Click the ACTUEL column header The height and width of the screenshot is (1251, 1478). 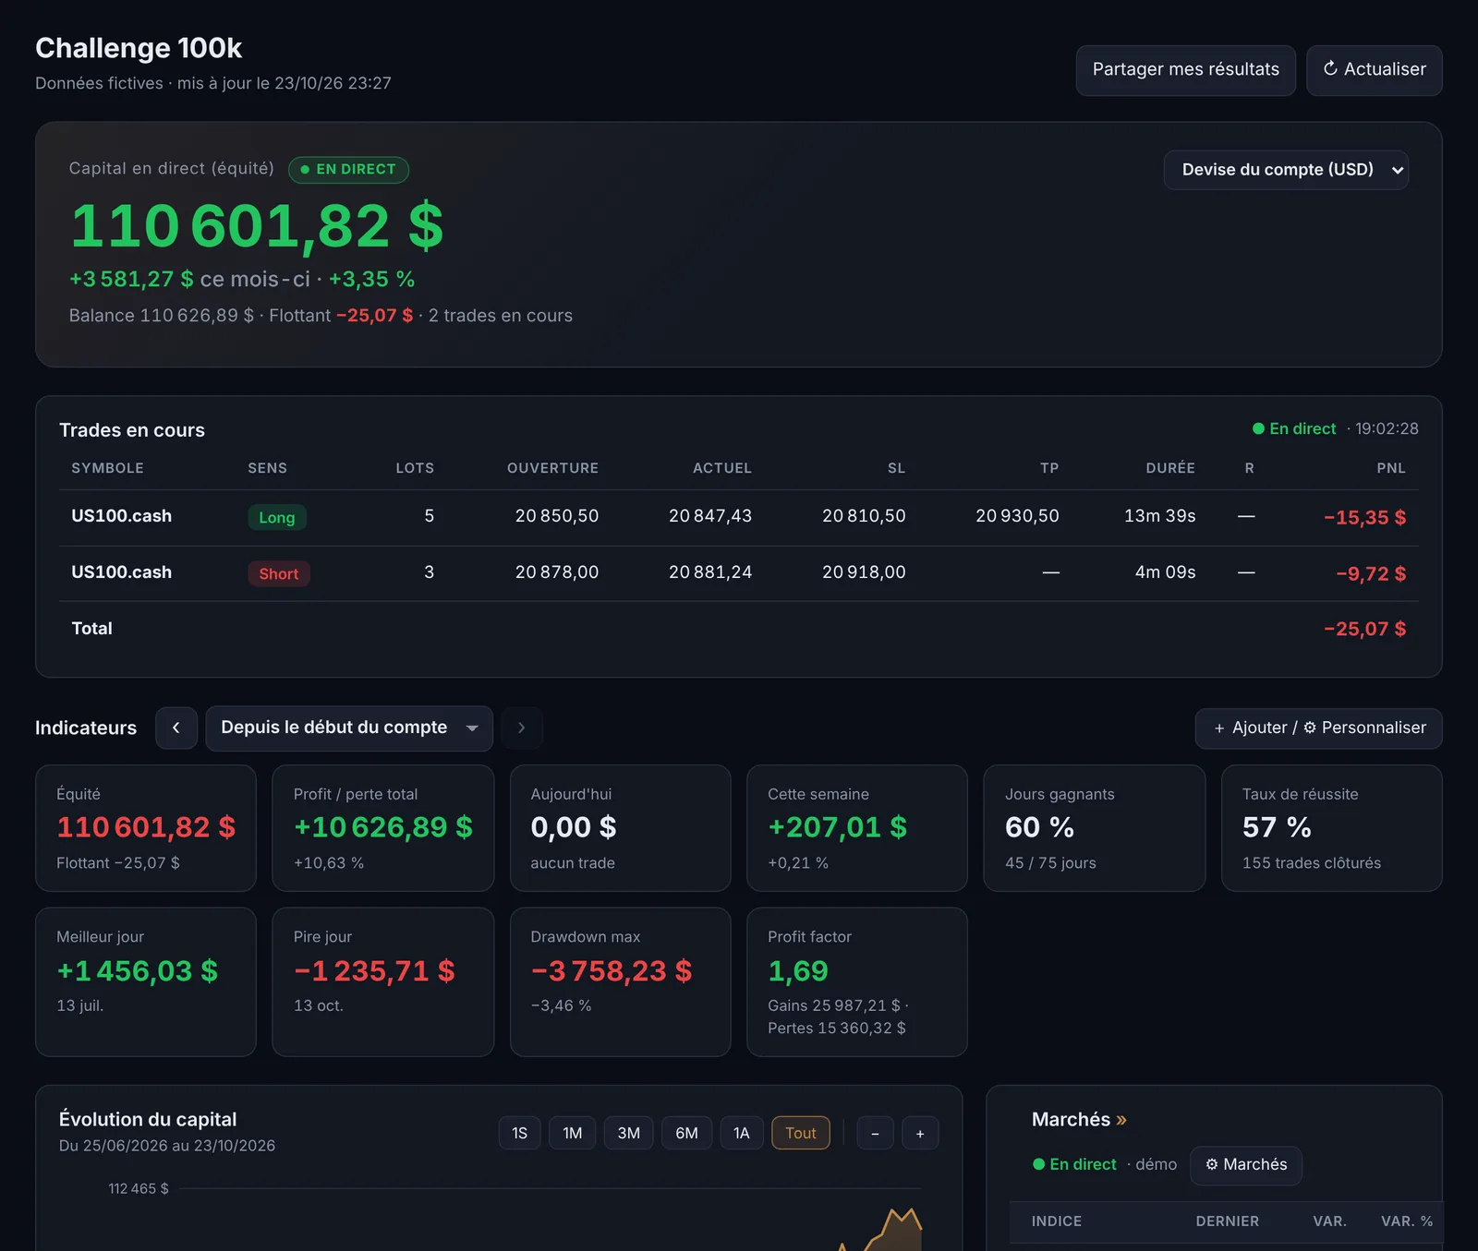722,468
